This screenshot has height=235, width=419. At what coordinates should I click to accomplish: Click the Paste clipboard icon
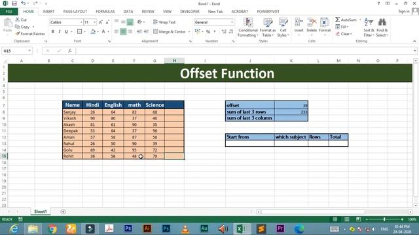click(8, 23)
